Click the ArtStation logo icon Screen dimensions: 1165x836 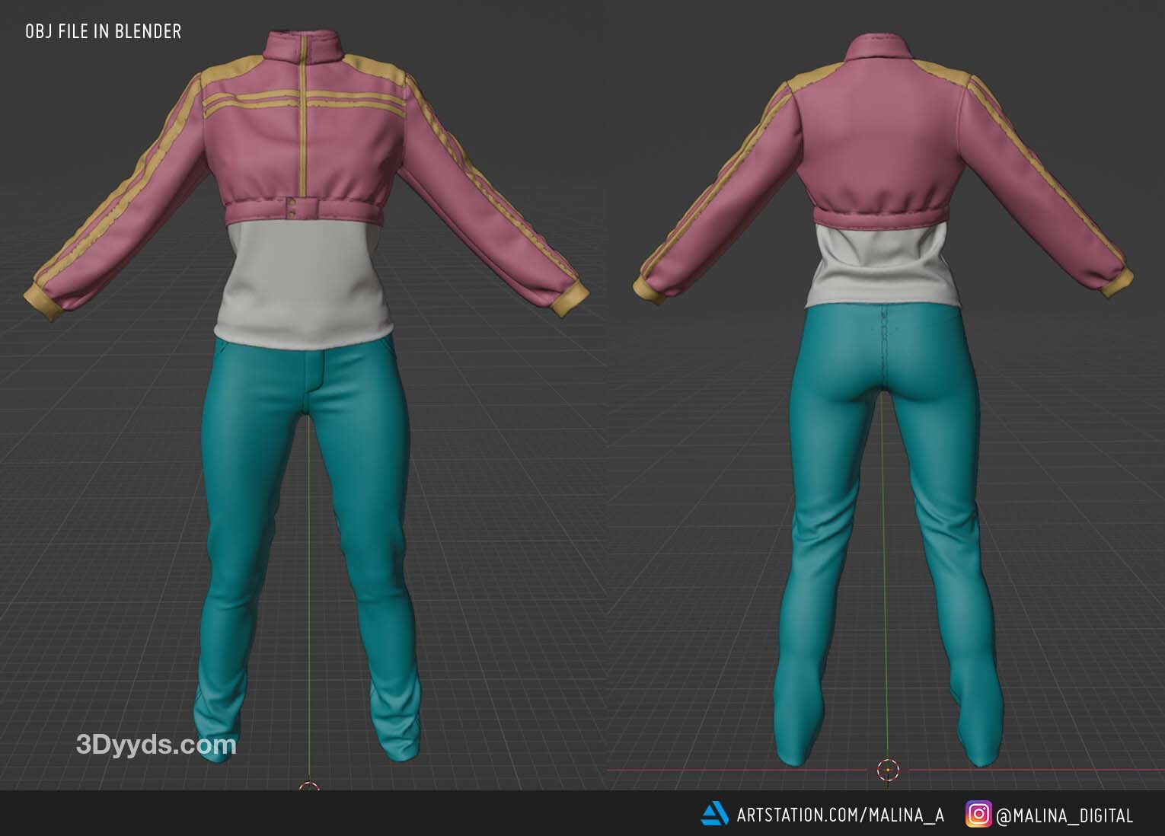click(714, 814)
